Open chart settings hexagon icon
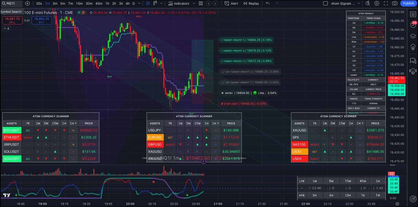 coord(377,3)
